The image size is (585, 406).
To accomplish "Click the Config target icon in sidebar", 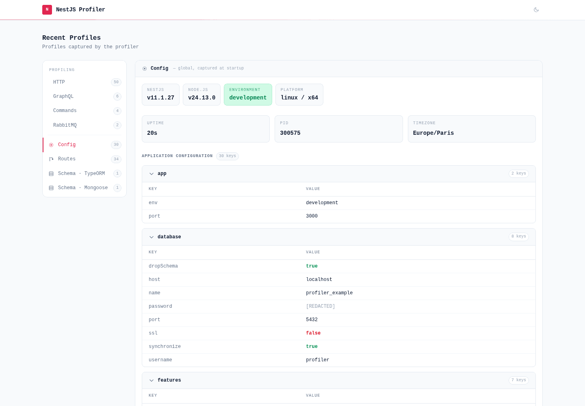I will point(51,145).
